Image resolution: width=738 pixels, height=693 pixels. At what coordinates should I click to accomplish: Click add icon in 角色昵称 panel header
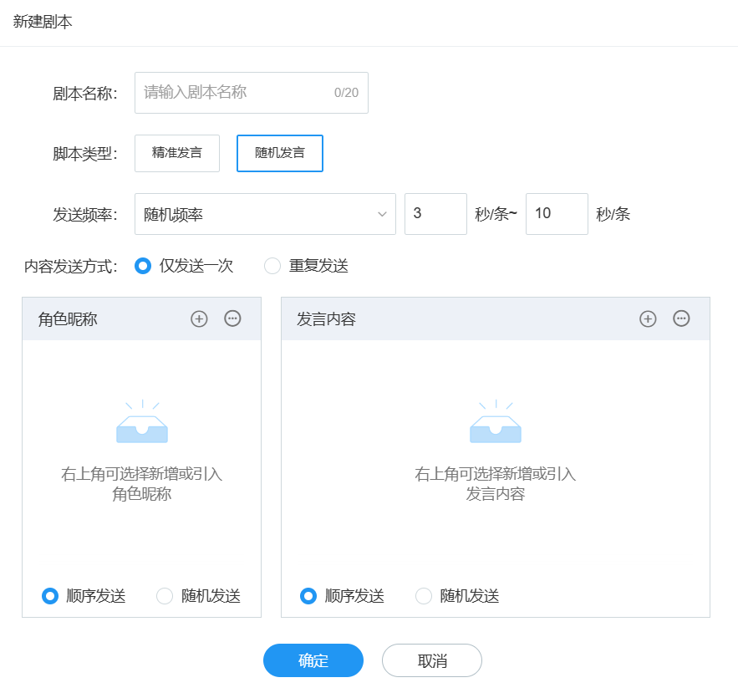[199, 318]
